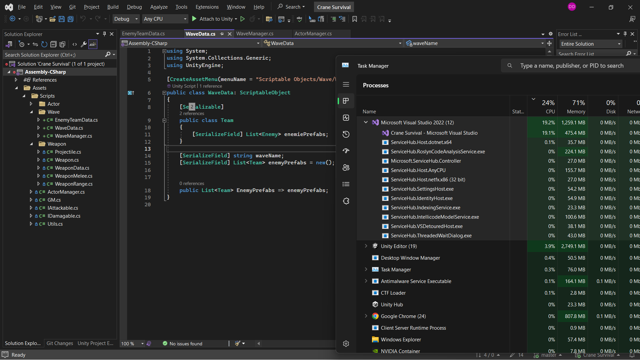
Task: Expand Google Chrome (24) process group
Action: 366,316
